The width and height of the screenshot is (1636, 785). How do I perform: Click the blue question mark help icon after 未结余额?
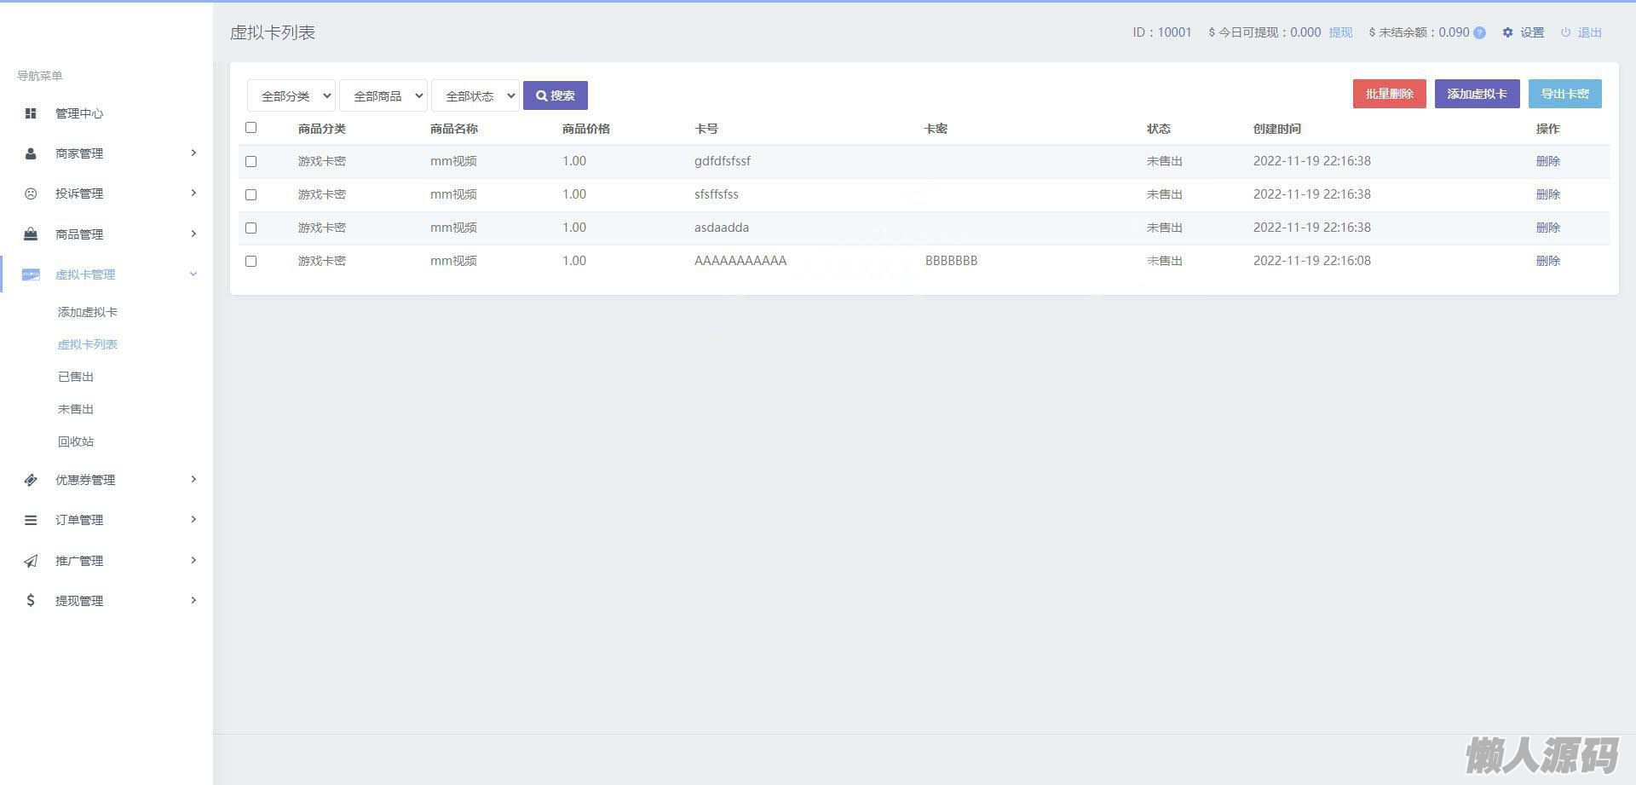point(1479,32)
